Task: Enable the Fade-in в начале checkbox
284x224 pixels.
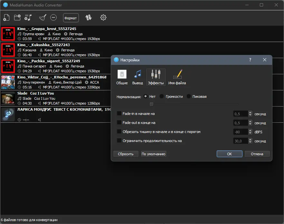Action: pos(119,114)
